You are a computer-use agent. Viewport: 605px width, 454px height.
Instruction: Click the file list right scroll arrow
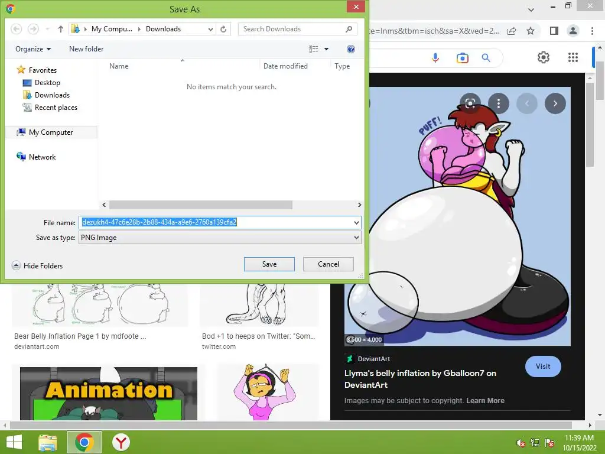point(359,205)
